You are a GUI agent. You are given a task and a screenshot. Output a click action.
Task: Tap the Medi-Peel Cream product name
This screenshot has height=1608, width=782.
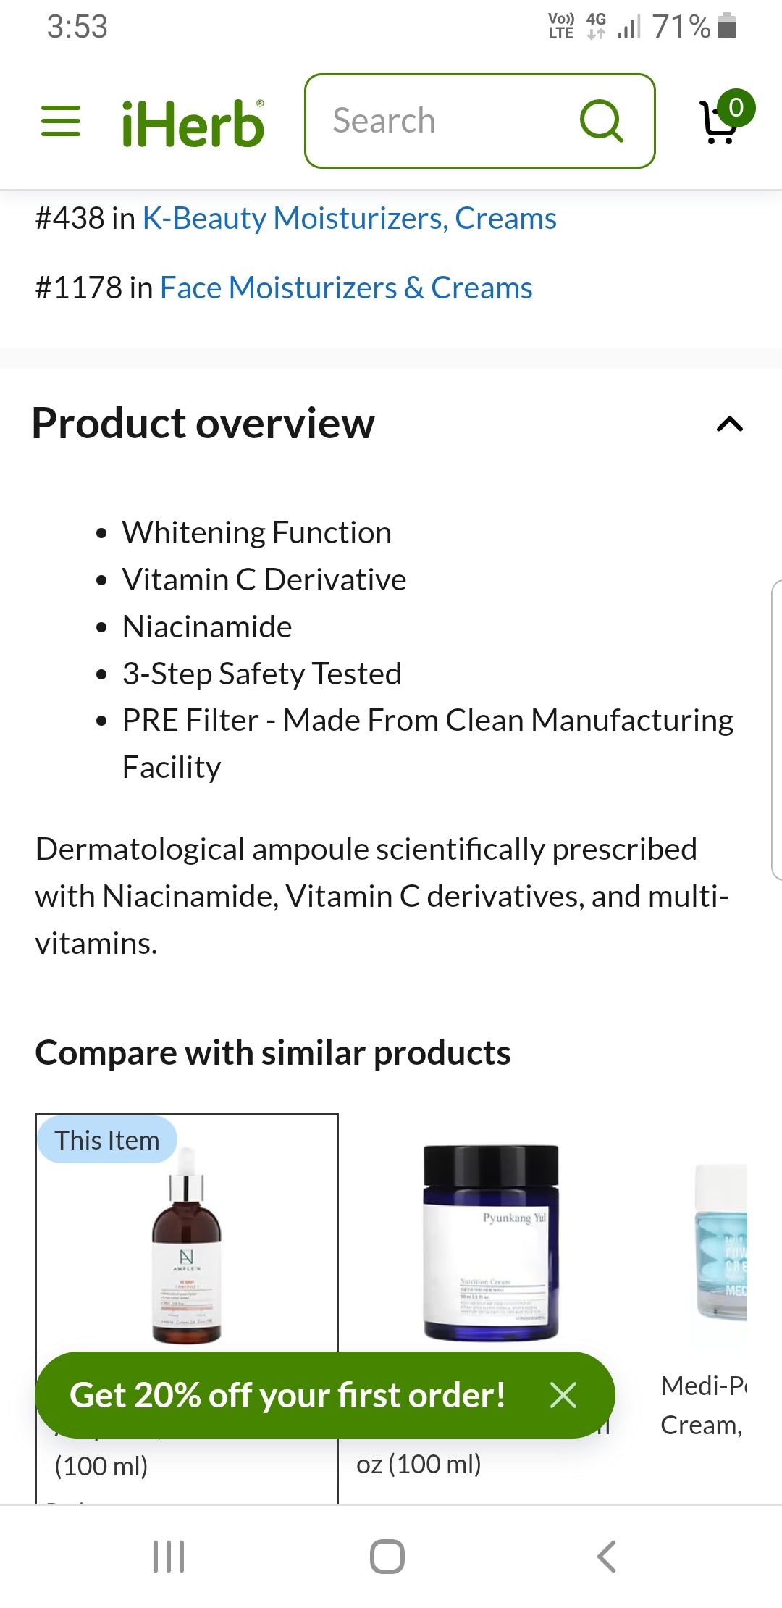coord(703,1405)
